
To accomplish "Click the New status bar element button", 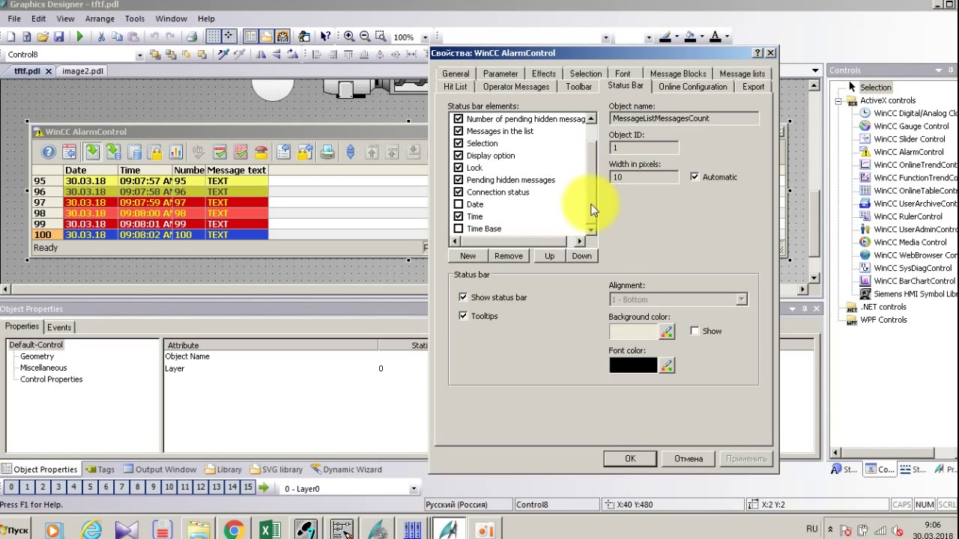I will point(468,256).
